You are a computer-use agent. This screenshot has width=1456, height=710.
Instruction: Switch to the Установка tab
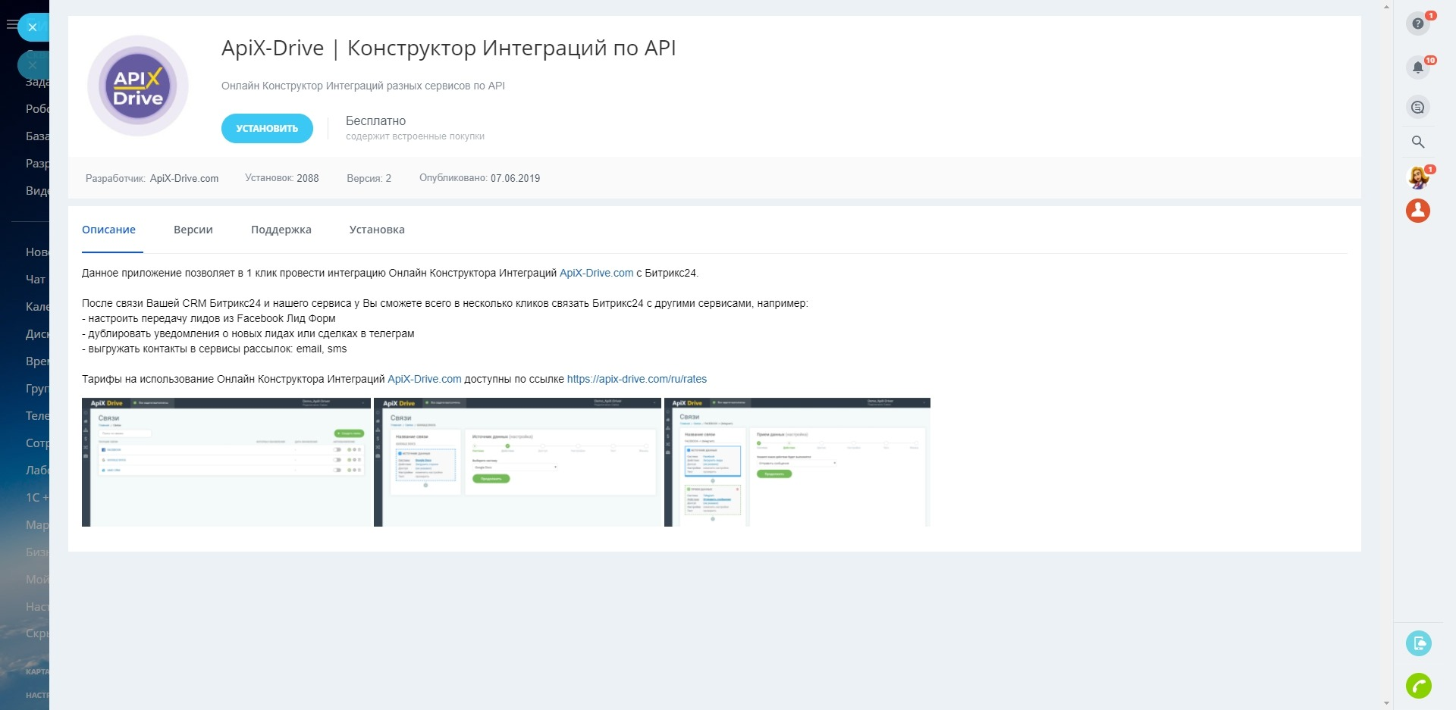[377, 230]
